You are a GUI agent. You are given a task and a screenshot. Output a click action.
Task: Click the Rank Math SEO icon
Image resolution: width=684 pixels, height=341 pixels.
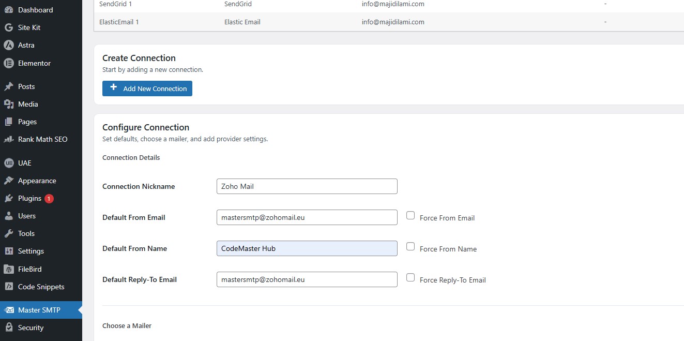(9, 139)
